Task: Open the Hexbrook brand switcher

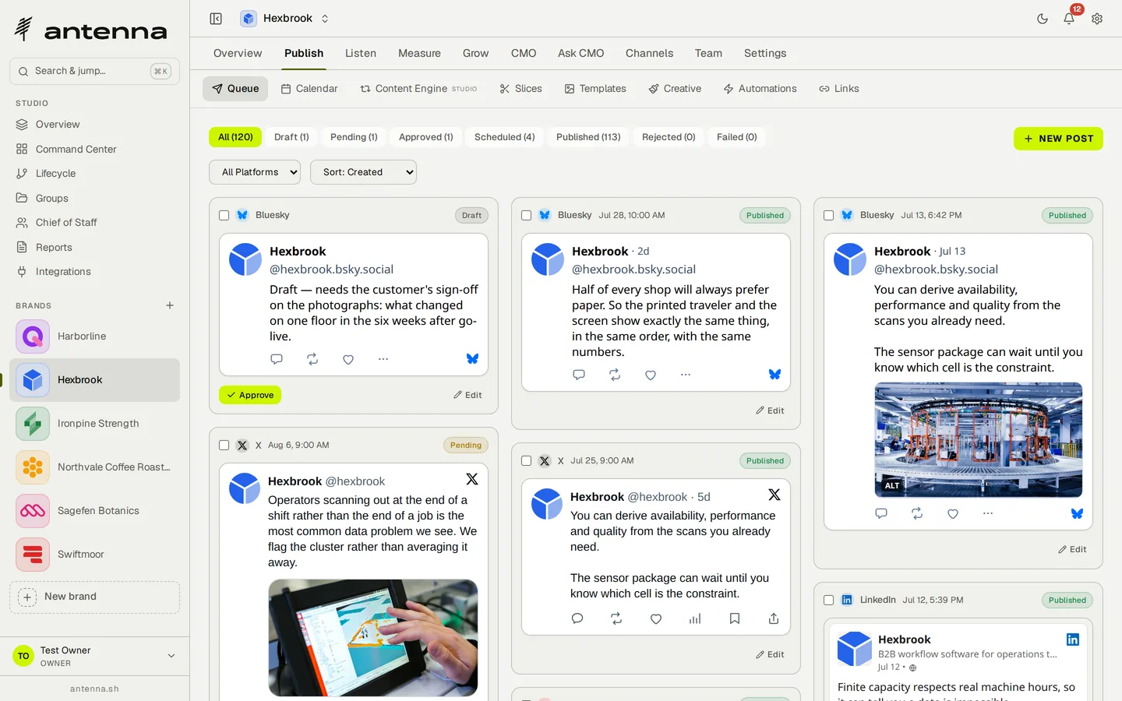Action: click(x=285, y=19)
